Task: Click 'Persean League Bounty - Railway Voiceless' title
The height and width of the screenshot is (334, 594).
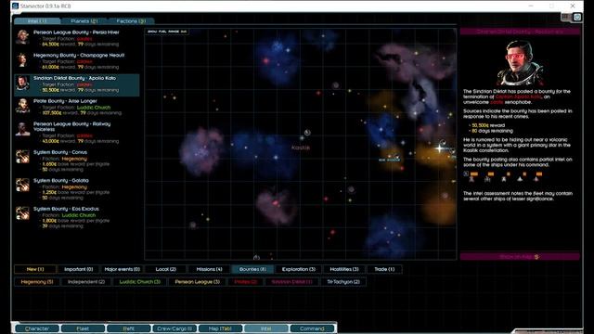Action: (72, 126)
